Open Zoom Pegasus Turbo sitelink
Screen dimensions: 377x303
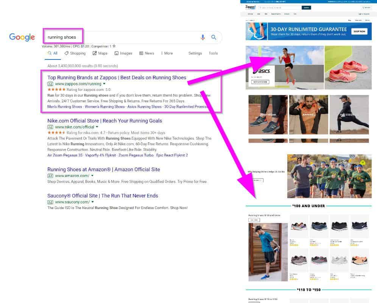[x=136, y=155]
